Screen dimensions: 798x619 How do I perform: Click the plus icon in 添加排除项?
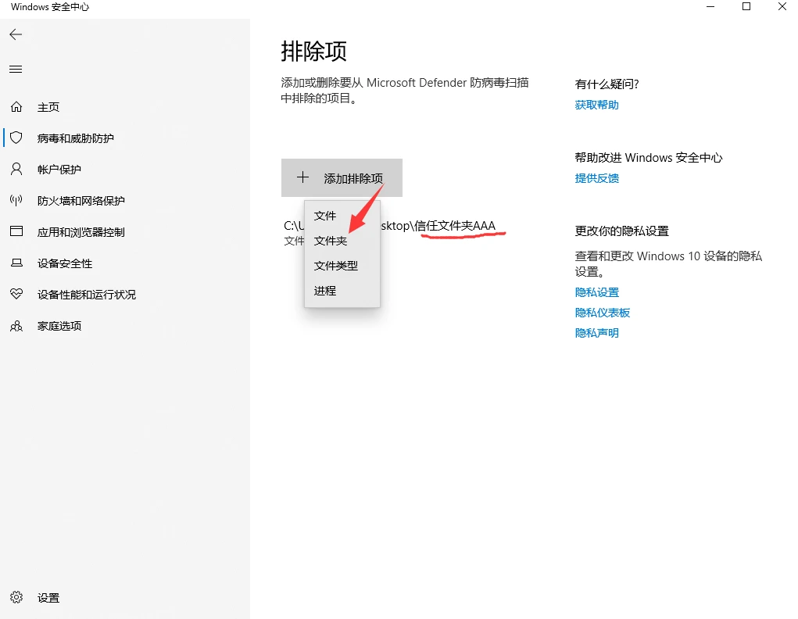point(302,177)
